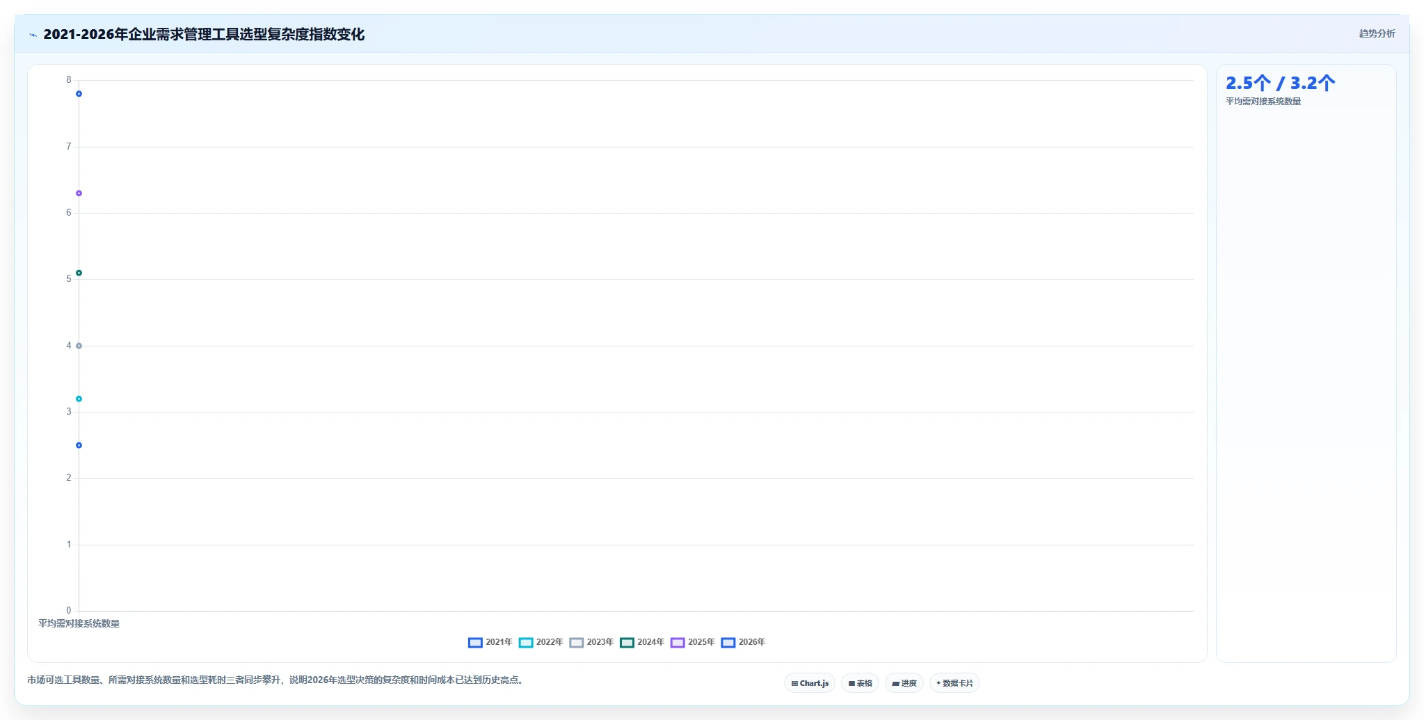Click the y-axis tick label 0
The width and height of the screenshot is (1424, 720).
pos(69,611)
